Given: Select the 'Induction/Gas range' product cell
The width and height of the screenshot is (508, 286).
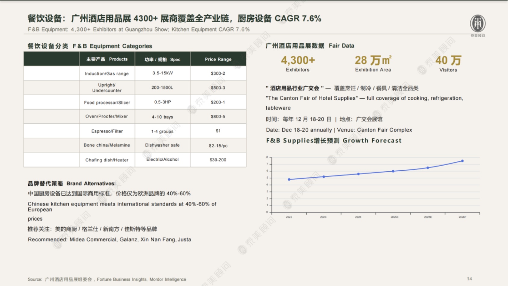Looking at the screenshot, I should pyautogui.click(x=107, y=73).
